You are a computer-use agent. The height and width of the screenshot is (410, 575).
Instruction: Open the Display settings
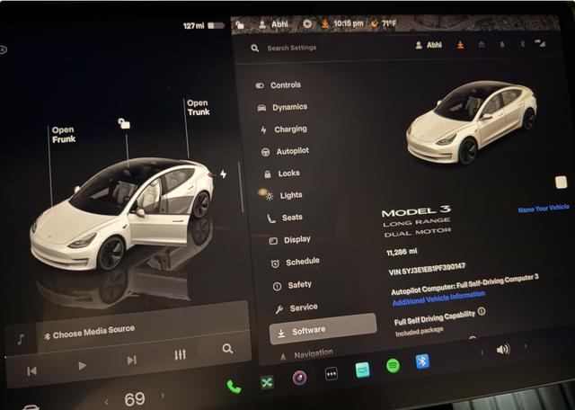[x=289, y=240]
